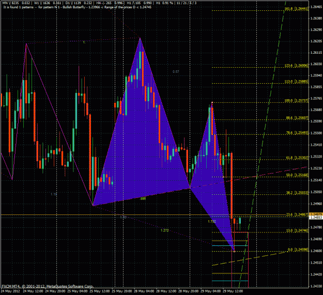Click the 88.6 [1.25607] Fibonacci label
This screenshot has height=295, width=323.
click(x=297, y=118)
